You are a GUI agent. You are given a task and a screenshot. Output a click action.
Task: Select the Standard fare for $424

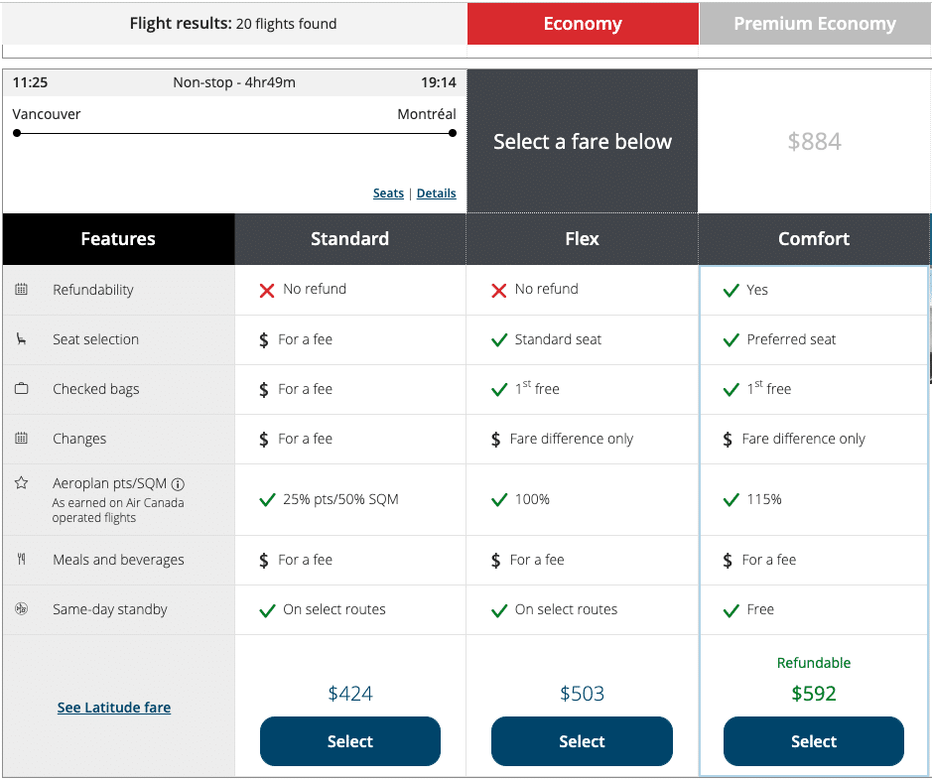349,741
